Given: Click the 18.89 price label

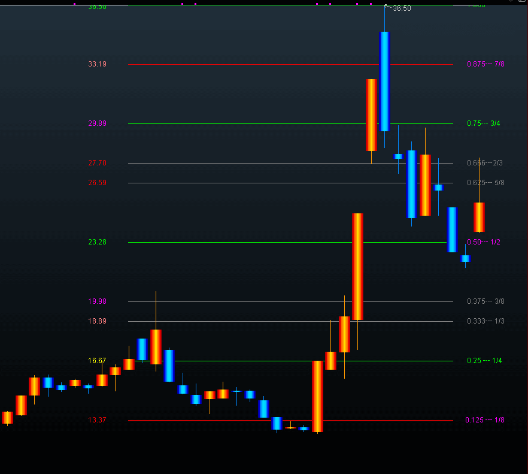Looking at the screenshot, I should click(97, 321).
